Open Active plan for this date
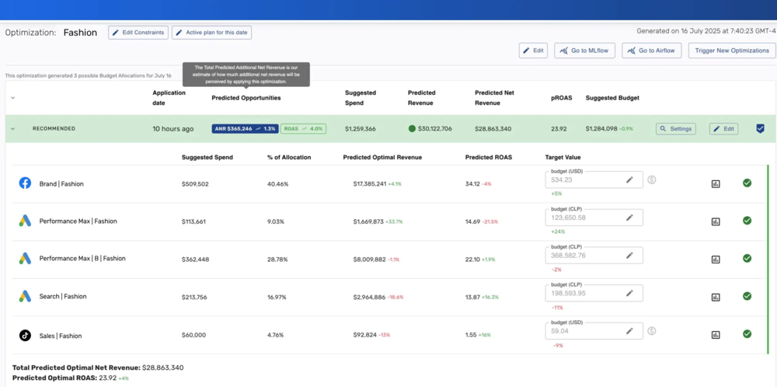The image size is (777, 387). tap(212, 33)
